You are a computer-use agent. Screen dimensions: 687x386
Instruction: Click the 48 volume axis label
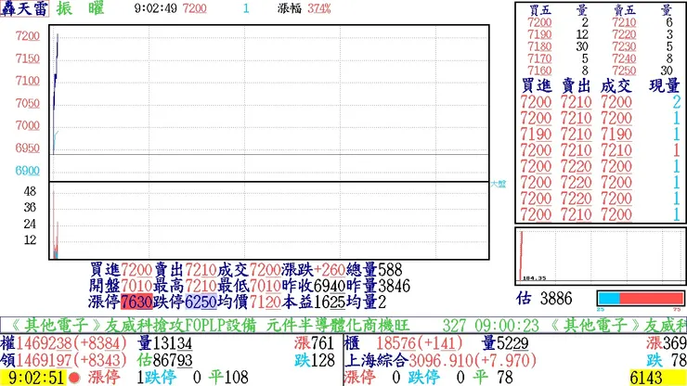(30, 191)
